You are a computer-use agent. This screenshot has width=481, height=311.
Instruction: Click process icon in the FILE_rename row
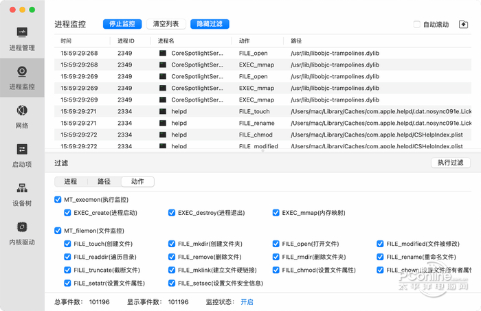pyautogui.click(x=163, y=123)
